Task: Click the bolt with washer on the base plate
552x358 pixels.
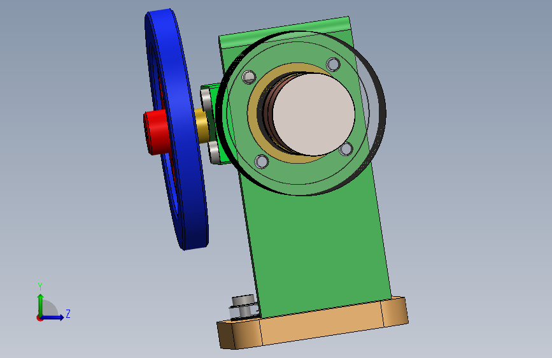Action: pyautogui.click(x=244, y=306)
